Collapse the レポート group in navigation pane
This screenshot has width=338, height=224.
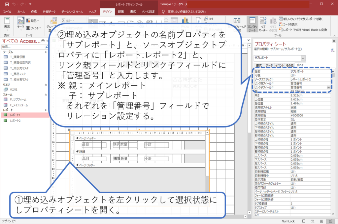tap(46, 110)
